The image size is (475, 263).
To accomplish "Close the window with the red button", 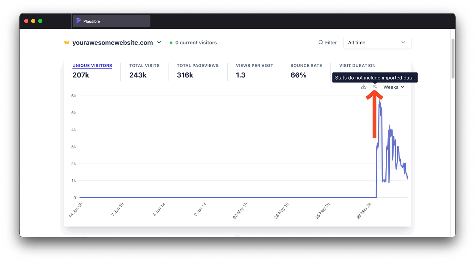I will click(26, 21).
